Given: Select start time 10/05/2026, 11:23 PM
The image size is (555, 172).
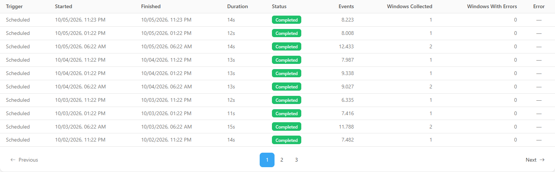Looking at the screenshot, I should [x=80, y=20].
